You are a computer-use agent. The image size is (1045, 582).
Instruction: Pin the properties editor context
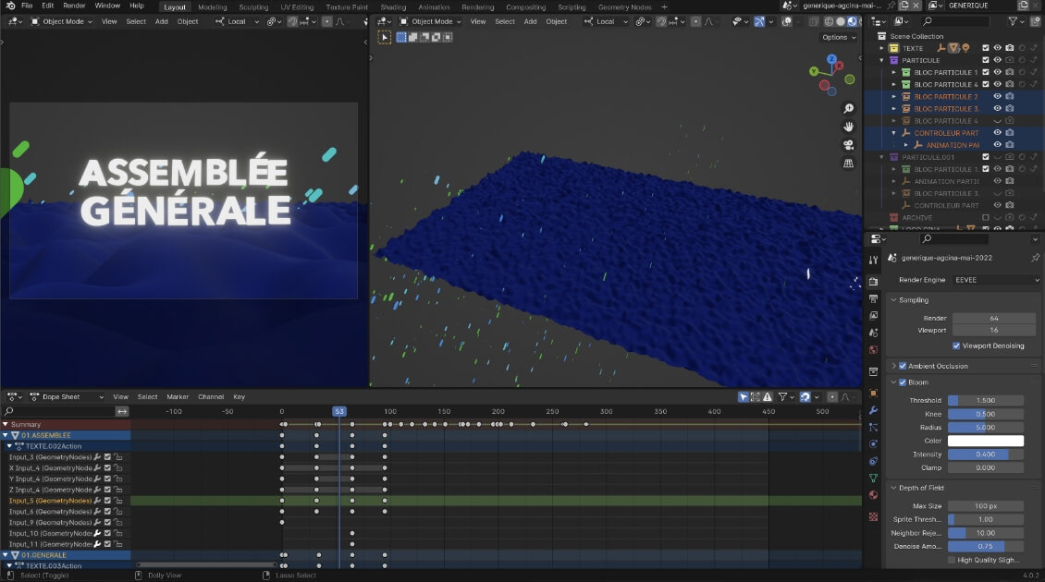[x=1035, y=258]
